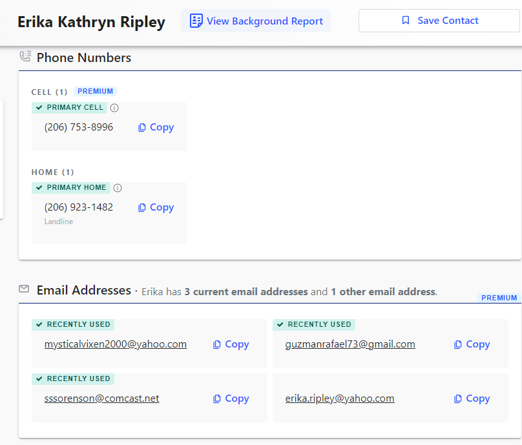Open the guzmanrafael73@gmail.com email link

350,344
